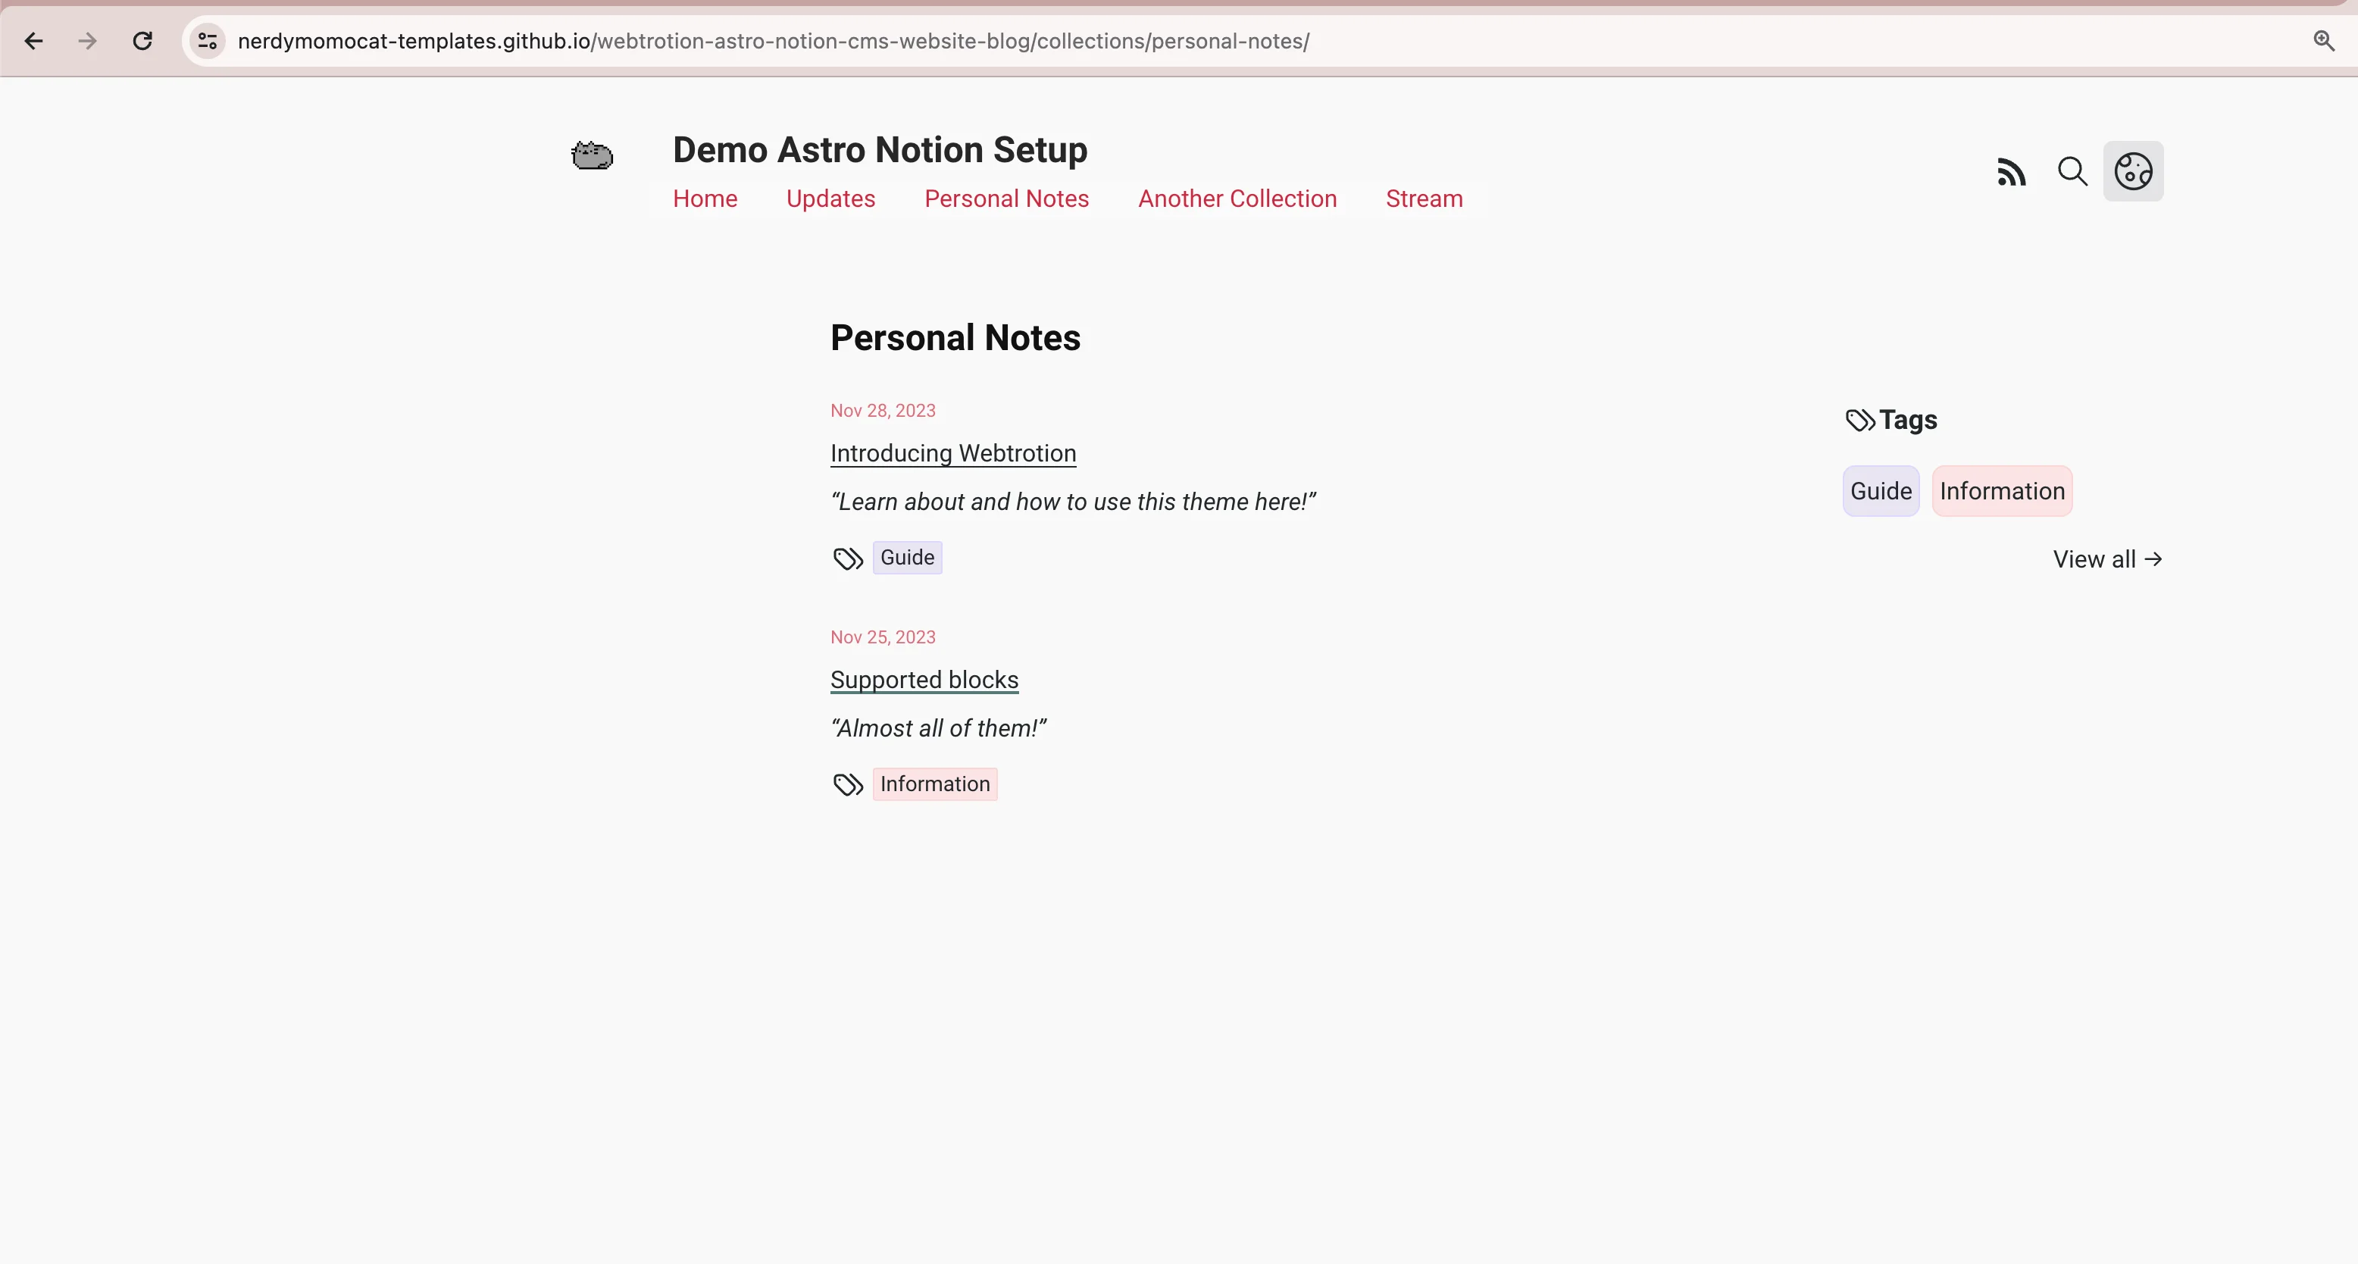This screenshot has width=2358, height=1264.
Task: Click browser back arrow
Action: click(x=34, y=41)
